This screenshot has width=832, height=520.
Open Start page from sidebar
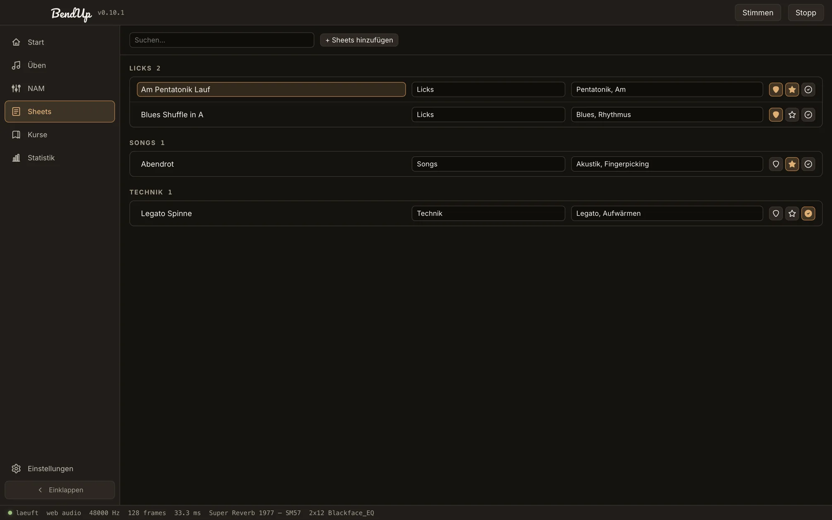(x=59, y=42)
